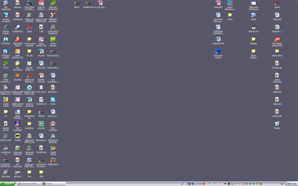Open the WinRAR desktop shortcut
Viewport: 298px width, 186px height.
(x=41, y=112)
